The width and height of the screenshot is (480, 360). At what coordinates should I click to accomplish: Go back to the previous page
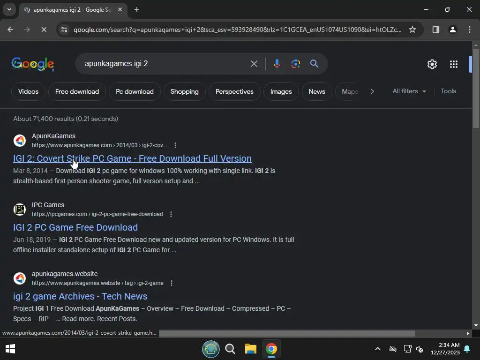pyautogui.click(x=10, y=30)
